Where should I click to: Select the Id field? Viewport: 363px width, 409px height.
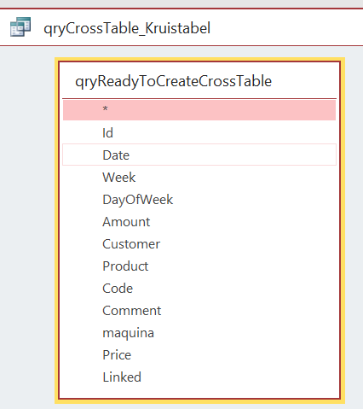click(199, 132)
